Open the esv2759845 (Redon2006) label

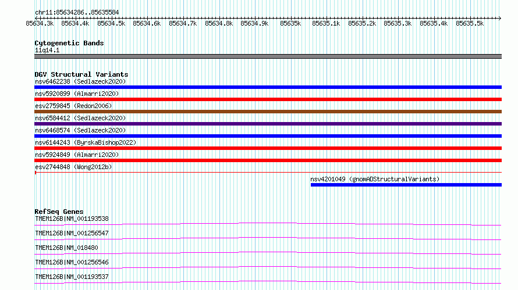tap(73, 106)
